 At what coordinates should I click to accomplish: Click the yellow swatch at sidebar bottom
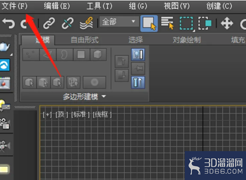(4, 169)
